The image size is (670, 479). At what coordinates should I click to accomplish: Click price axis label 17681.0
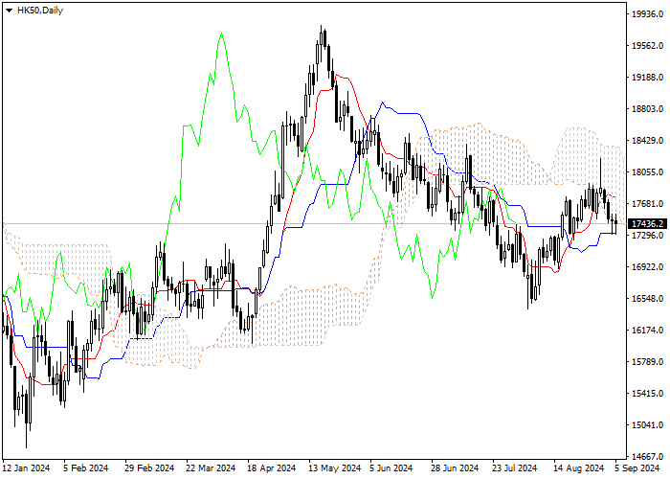[x=647, y=204]
